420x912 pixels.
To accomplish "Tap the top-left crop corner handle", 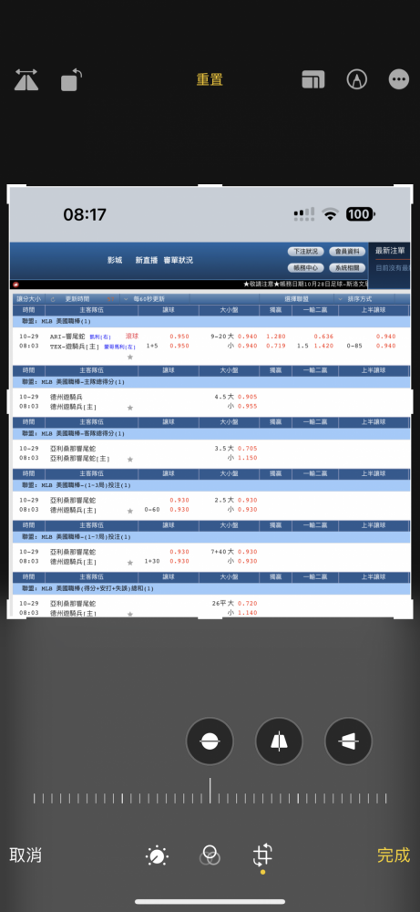I will coord(9,187).
